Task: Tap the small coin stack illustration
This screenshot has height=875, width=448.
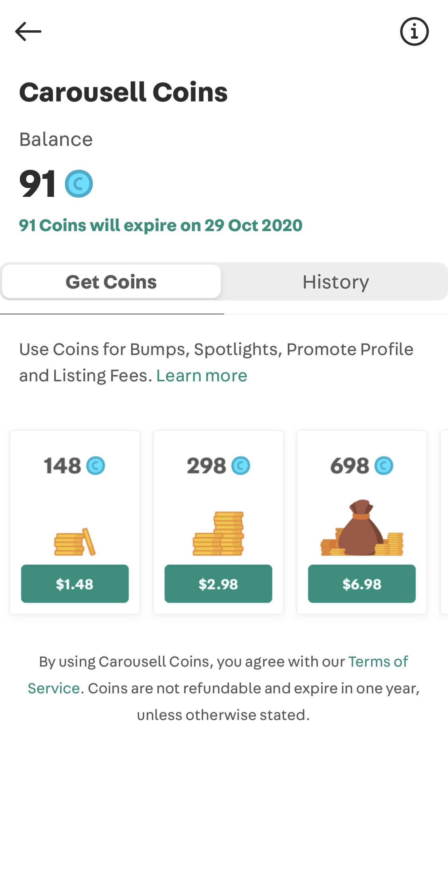Action: click(x=75, y=541)
